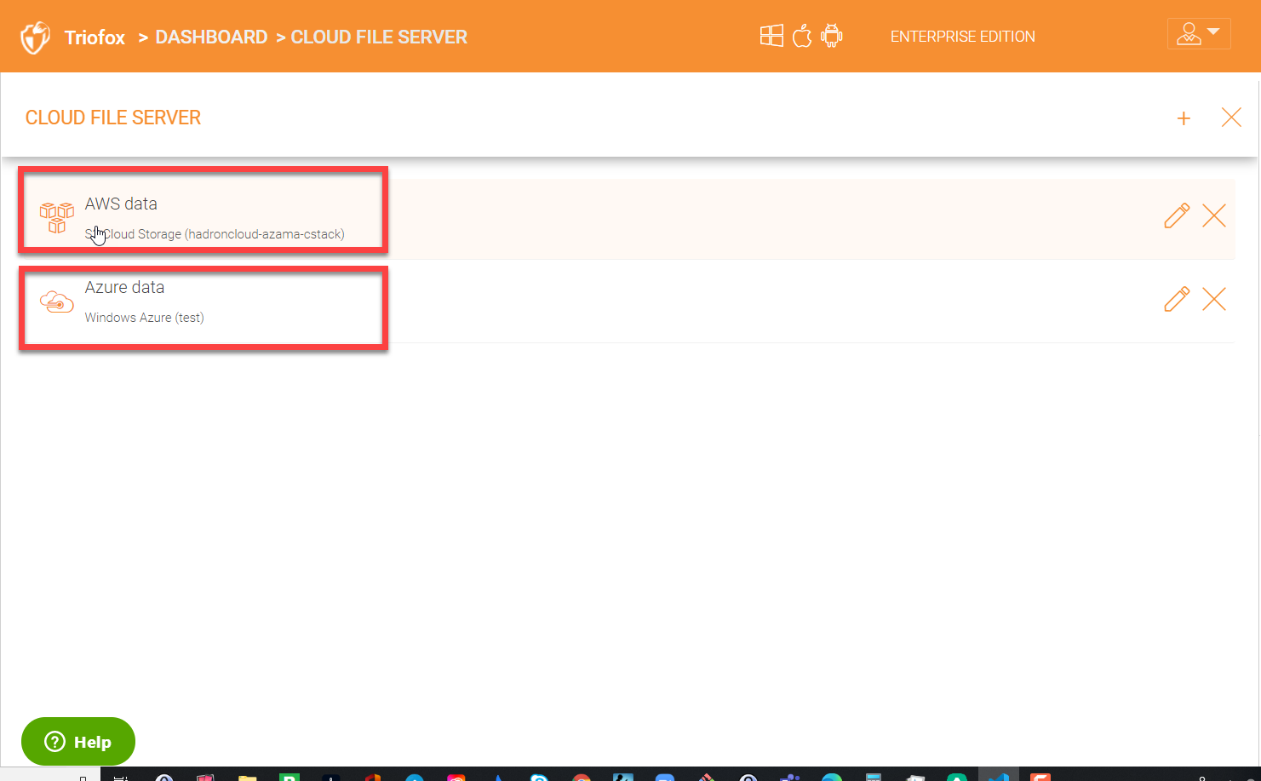Click the hadroncloud-azama-cstack storage description
Viewport: 1261px width, 781px height.
[x=215, y=234]
